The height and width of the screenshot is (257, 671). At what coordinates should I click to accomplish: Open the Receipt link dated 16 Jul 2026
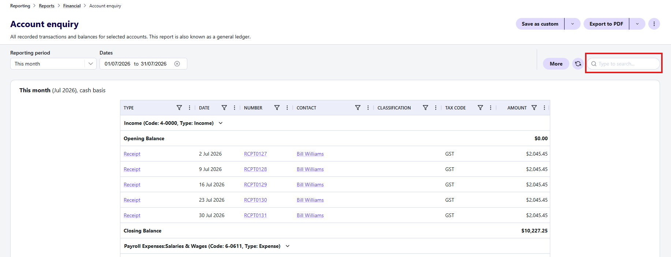click(x=132, y=185)
